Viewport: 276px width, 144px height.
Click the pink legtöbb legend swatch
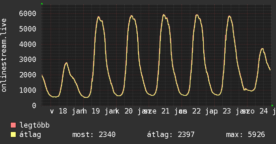click(x=13, y=125)
